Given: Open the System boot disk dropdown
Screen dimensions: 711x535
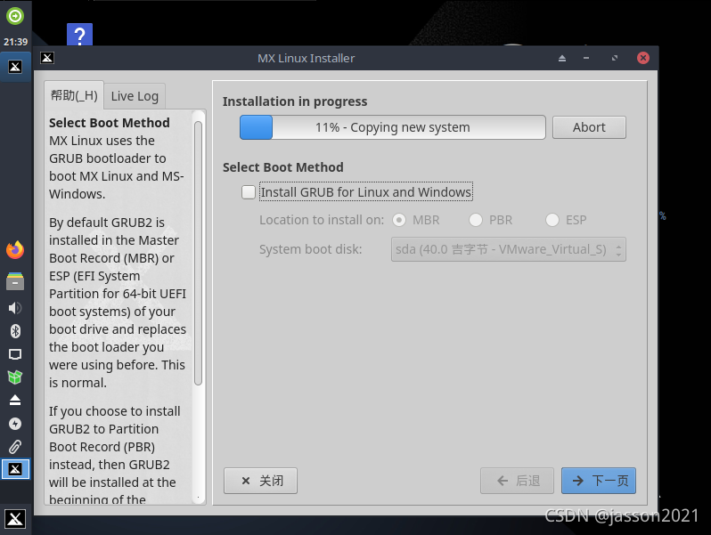Looking at the screenshot, I should pos(509,249).
